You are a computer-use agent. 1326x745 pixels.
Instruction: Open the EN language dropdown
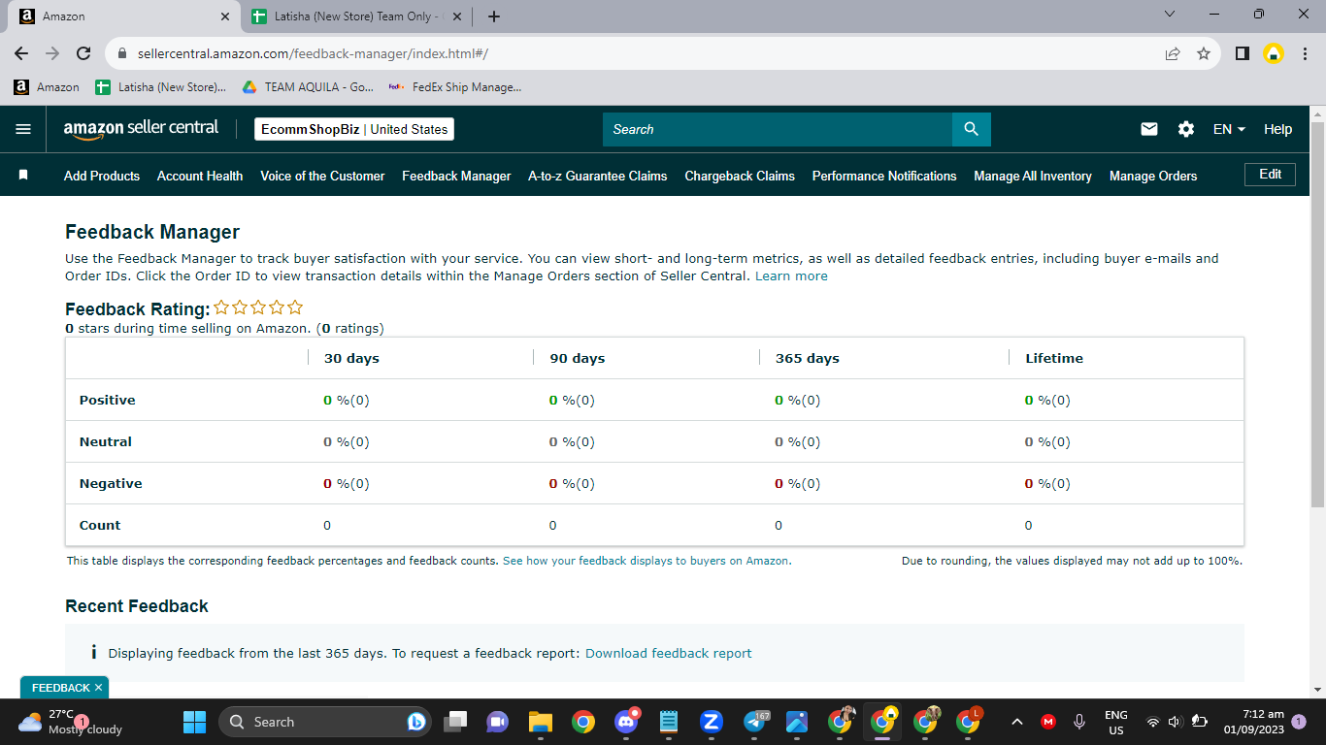click(1229, 129)
